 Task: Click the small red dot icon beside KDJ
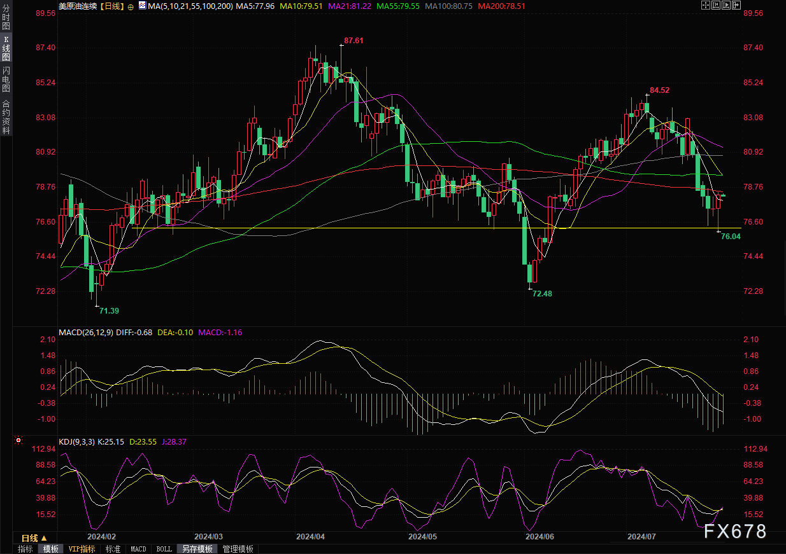pyautogui.click(x=18, y=440)
